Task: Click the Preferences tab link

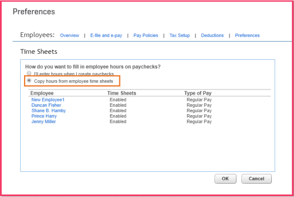Action: coord(247,36)
